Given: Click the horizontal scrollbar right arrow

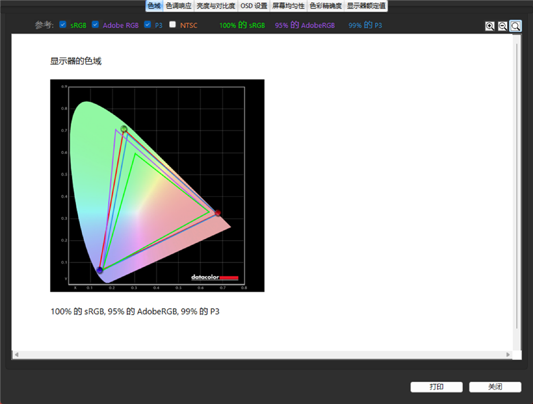Looking at the screenshot, I should pos(508,355).
